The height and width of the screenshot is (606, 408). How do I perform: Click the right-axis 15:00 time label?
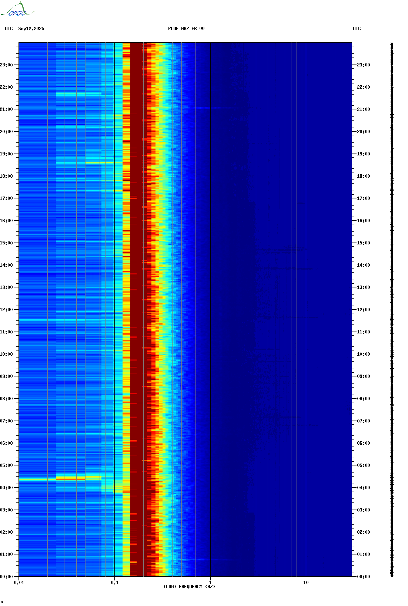(x=364, y=243)
